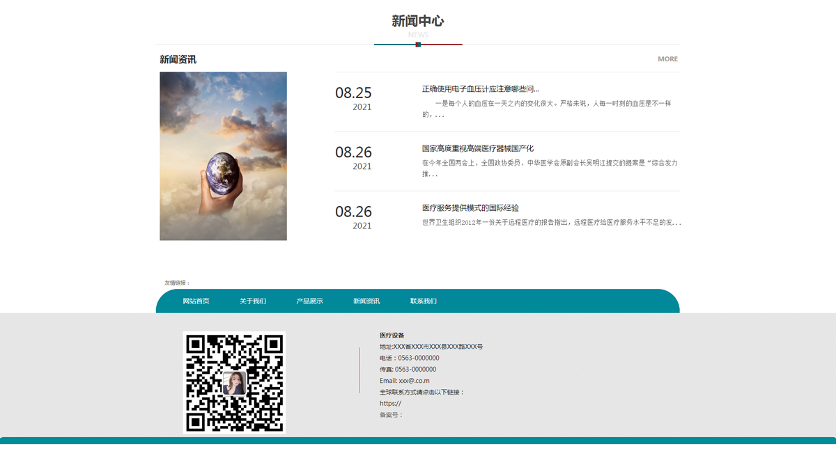This screenshot has width=836, height=474.
Task: Click the https:// link in footer
Action: [390, 404]
